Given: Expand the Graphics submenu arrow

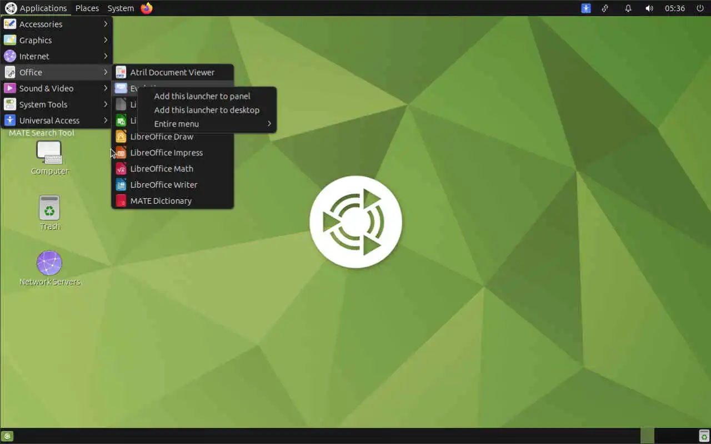Looking at the screenshot, I should [106, 40].
